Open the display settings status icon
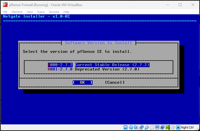This screenshot has height=131, width=200. click(x=157, y=127)
